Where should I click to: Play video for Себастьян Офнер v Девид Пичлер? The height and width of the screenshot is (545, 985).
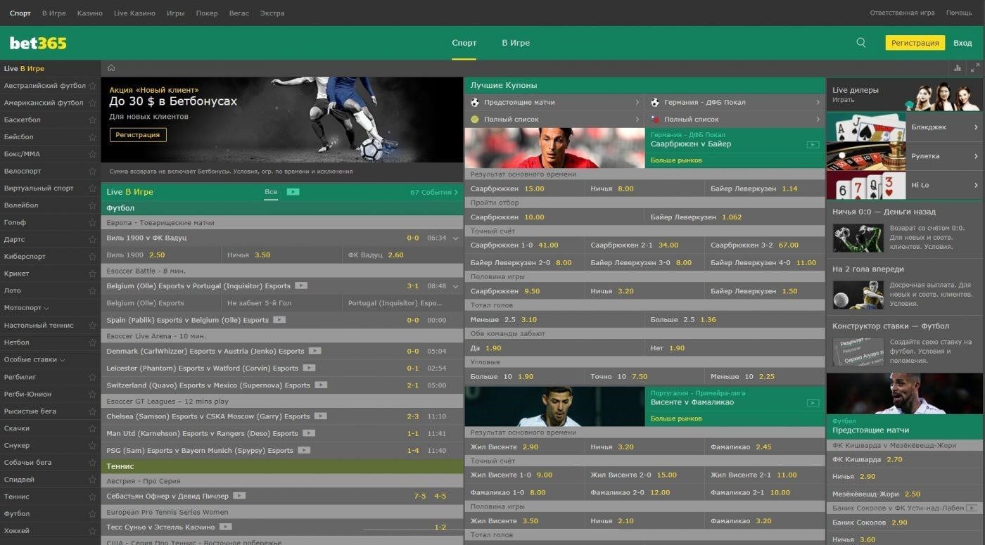239,496
